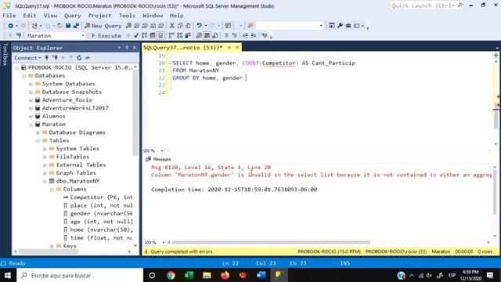The width and height of the screenshot is (501, 282).
Task: Click the Save file icon
Action: pos(68,26)
